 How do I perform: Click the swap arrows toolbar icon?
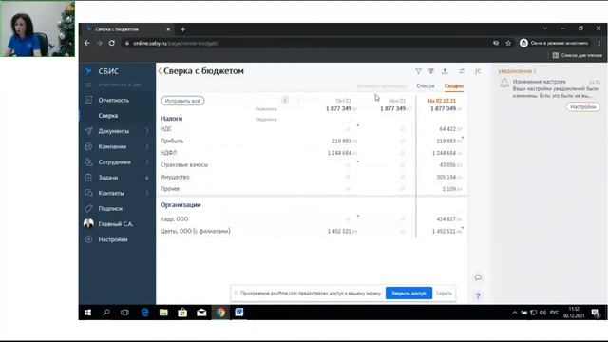pos(462,71)
